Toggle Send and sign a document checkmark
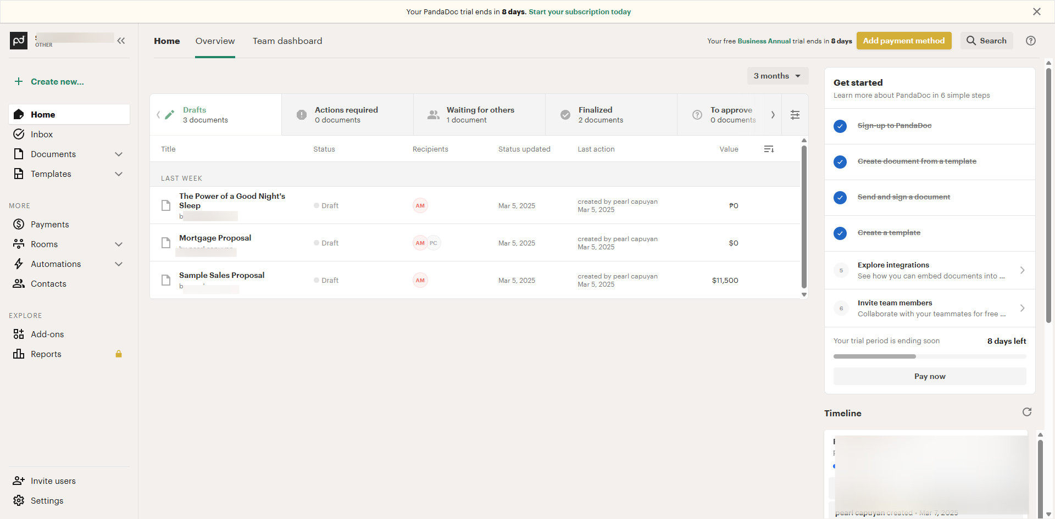 pos(840,198)
